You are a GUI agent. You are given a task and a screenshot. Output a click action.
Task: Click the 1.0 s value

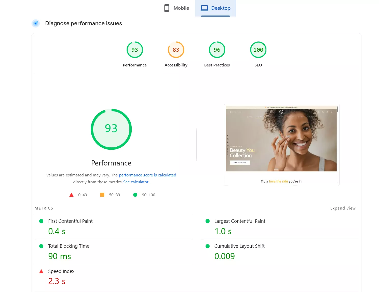click(x=223, y=231)
